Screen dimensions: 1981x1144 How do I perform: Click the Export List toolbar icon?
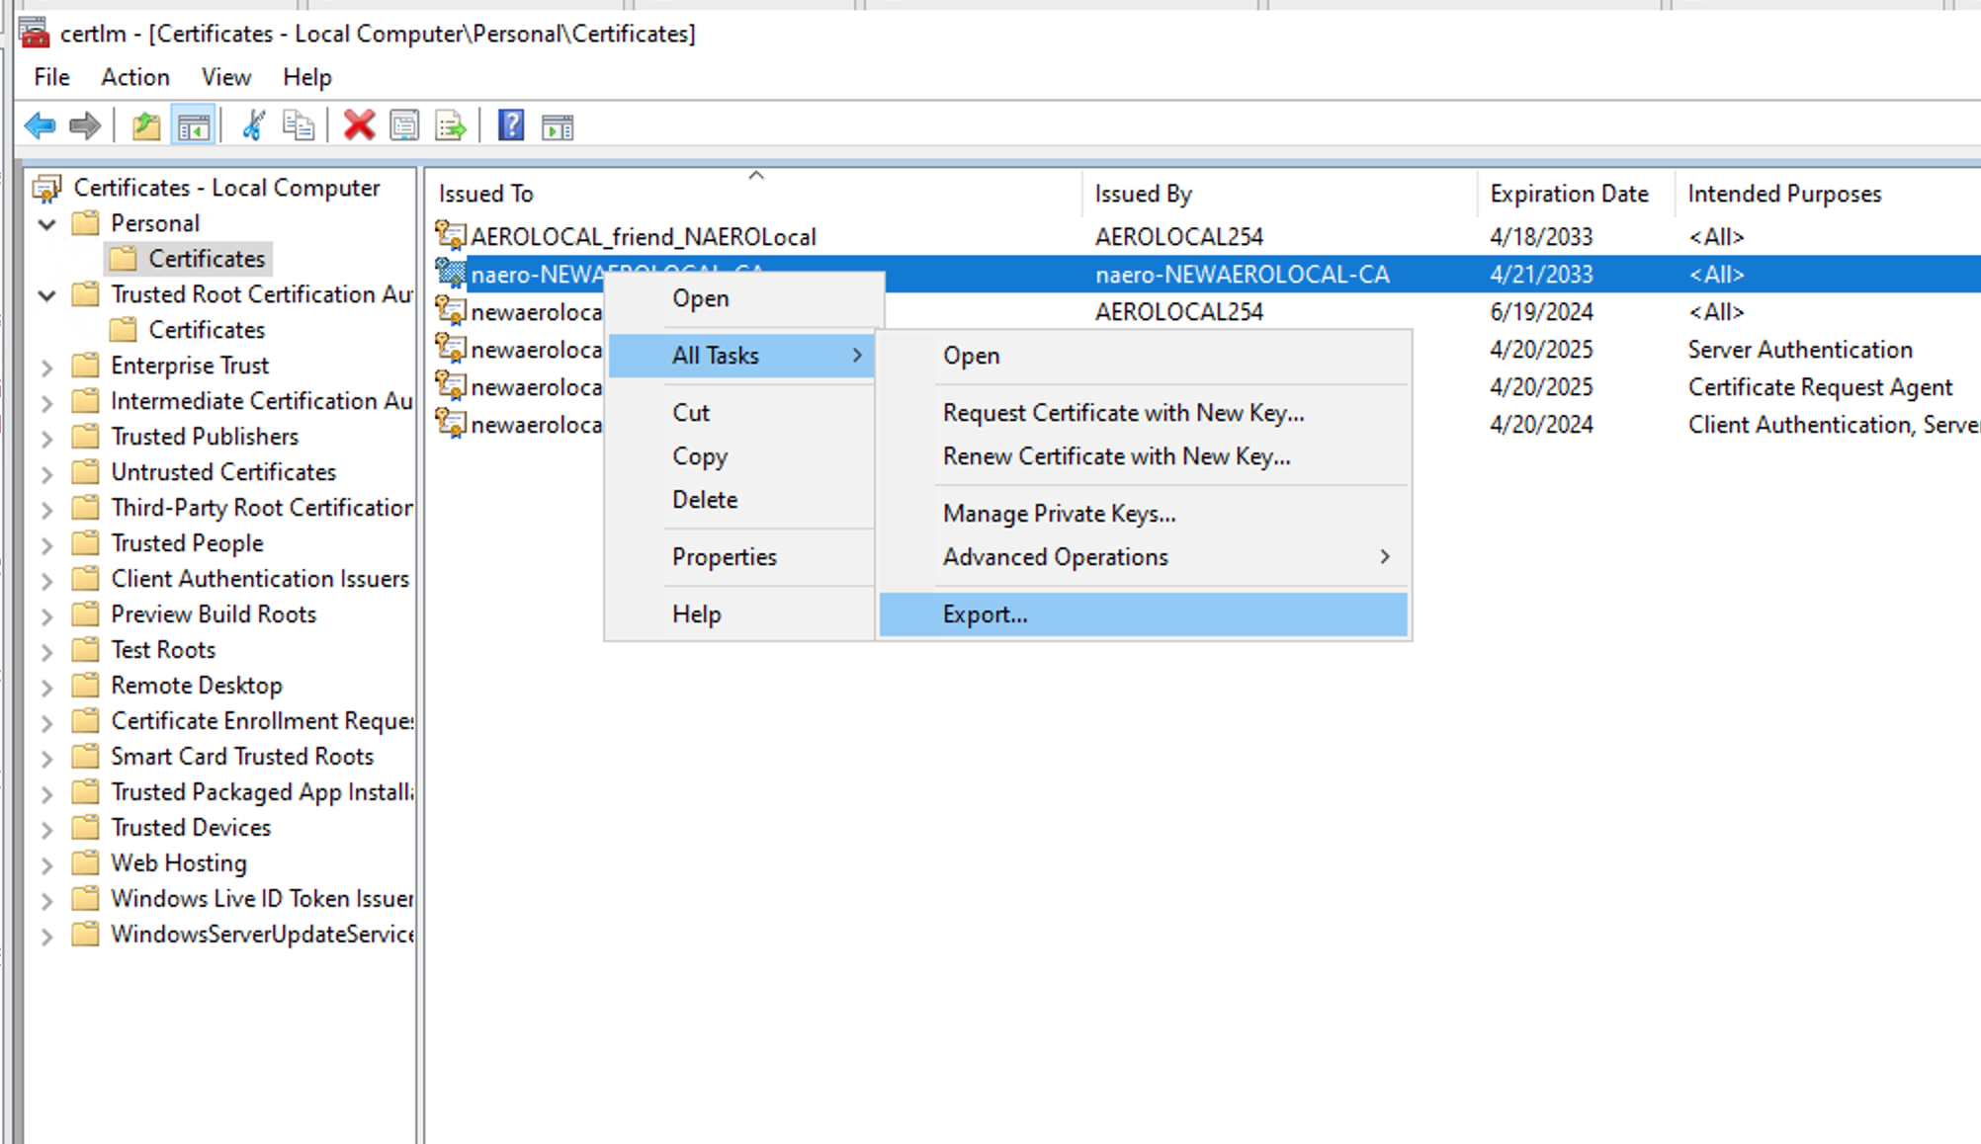pyautogui.click(x=451, y=125)
